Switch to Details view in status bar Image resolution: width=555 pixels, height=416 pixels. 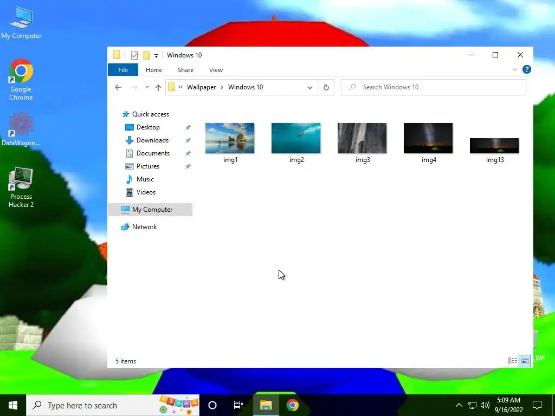[x=513, y=361]
